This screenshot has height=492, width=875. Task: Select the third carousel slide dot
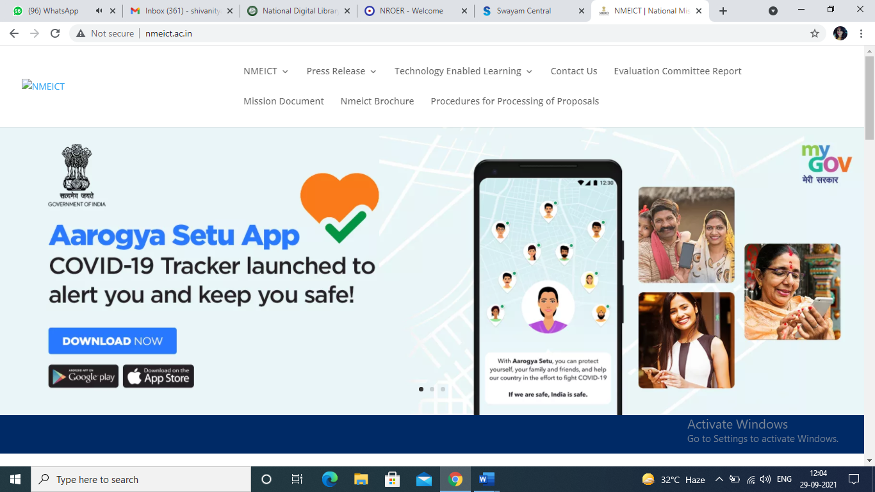point(443,389)
